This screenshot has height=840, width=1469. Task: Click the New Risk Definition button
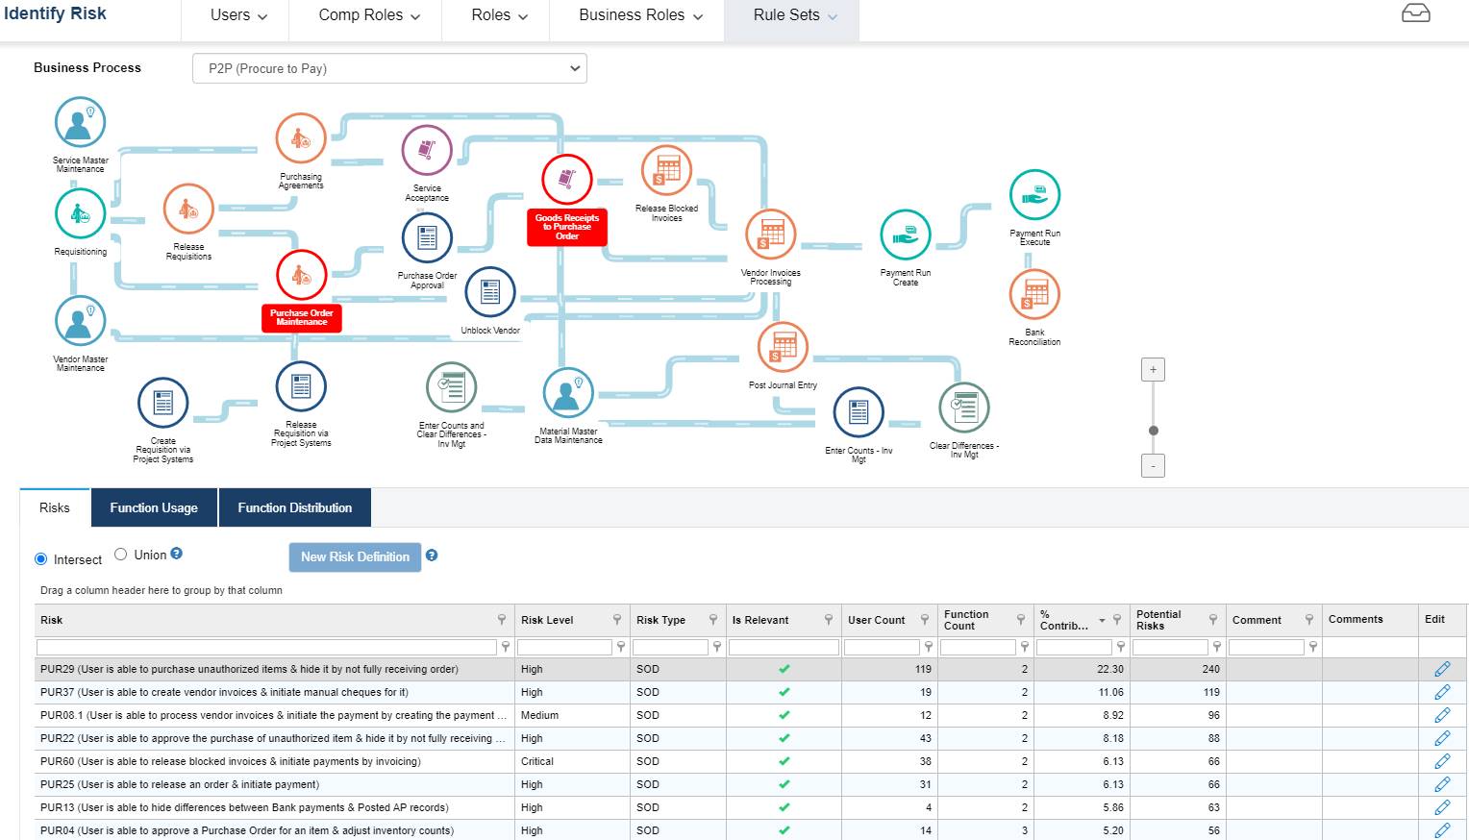coord(354,556)
